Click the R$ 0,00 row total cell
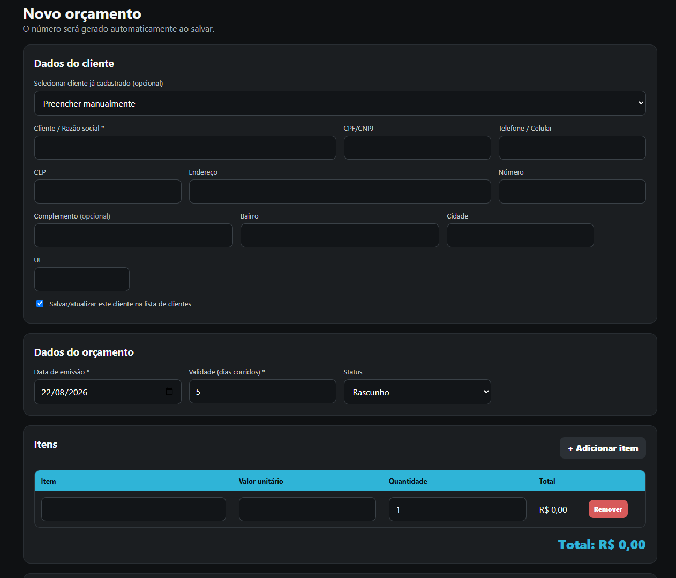This screenshot has height=578, width=676. (553, 509)
